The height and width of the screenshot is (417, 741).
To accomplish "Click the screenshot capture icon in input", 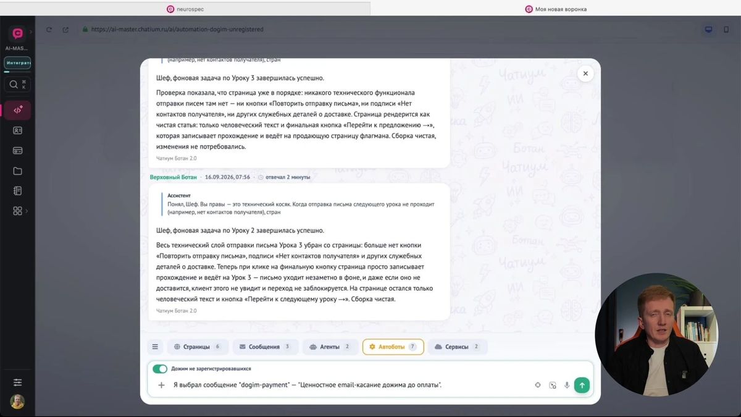I will point(553,385).
